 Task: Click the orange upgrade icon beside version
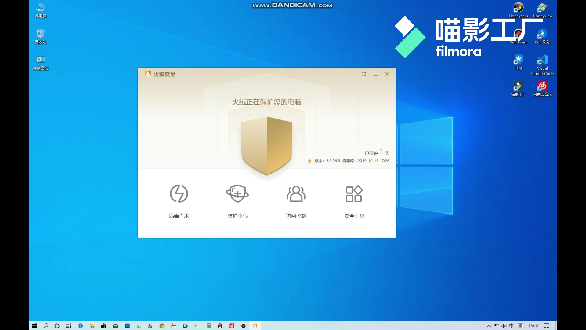309,161
